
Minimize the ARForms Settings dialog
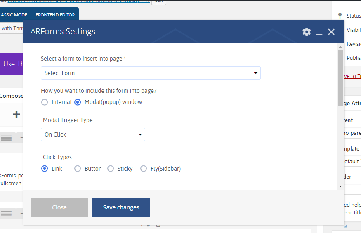(319, 33)
